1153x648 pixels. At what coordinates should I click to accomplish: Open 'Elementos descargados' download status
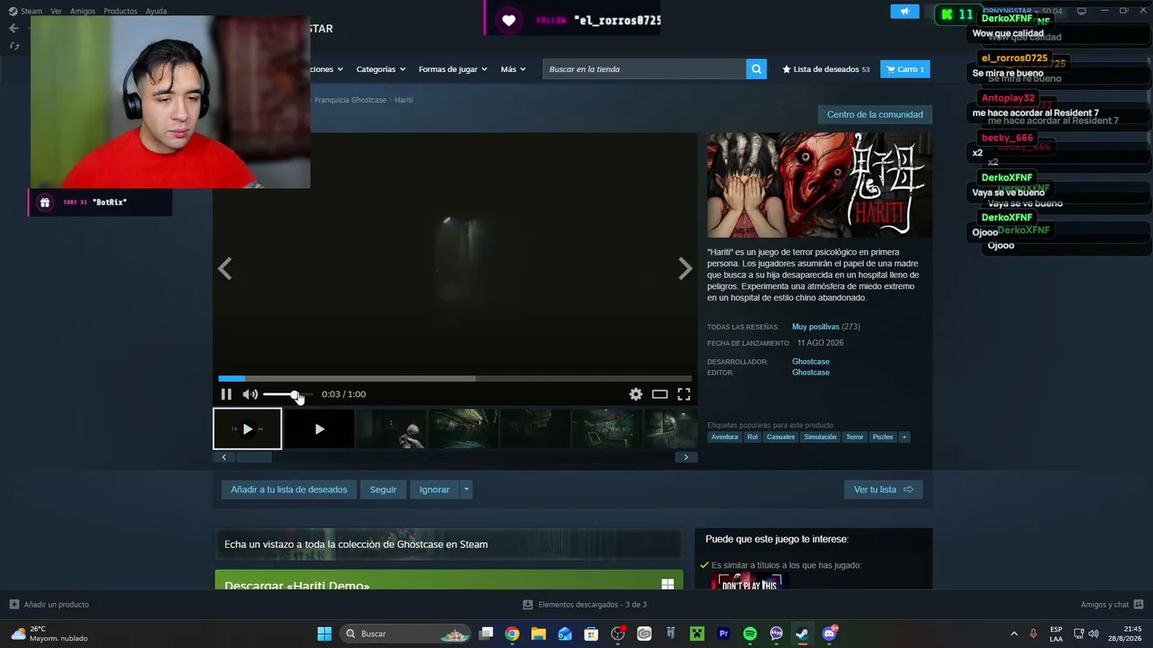[585, 605]
